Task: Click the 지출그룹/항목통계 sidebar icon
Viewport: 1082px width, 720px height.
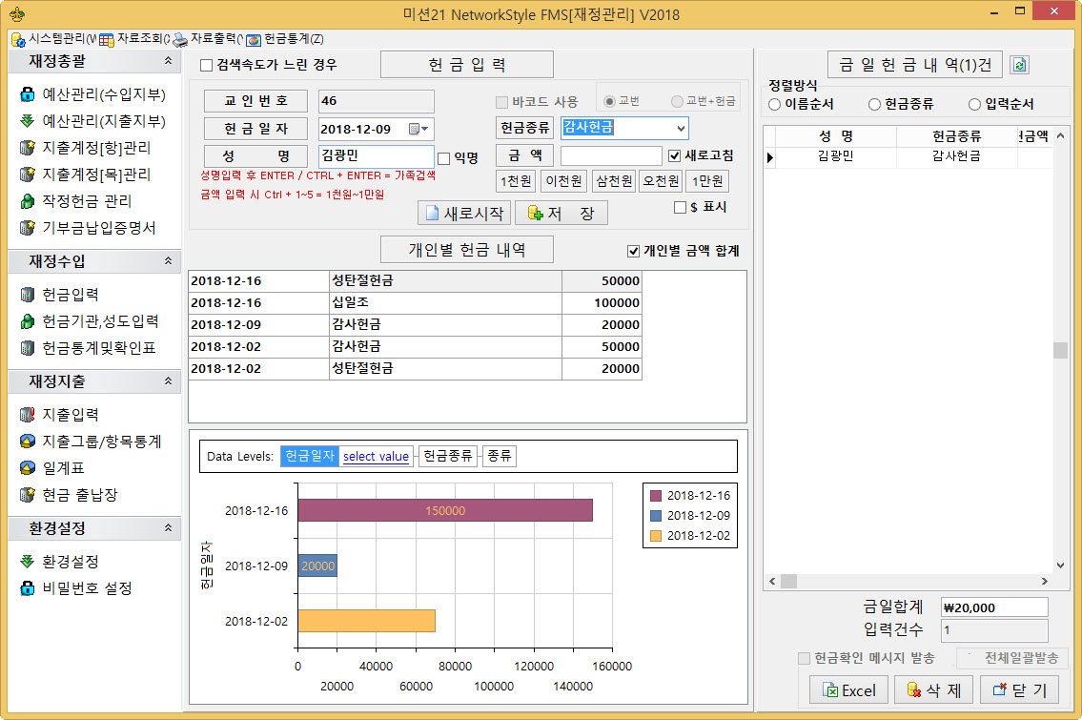Action: coord(27,442)
